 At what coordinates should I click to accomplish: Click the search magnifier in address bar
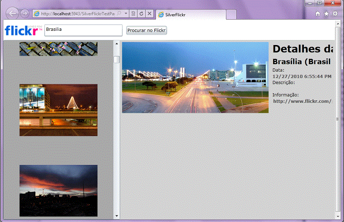[119, 14]
